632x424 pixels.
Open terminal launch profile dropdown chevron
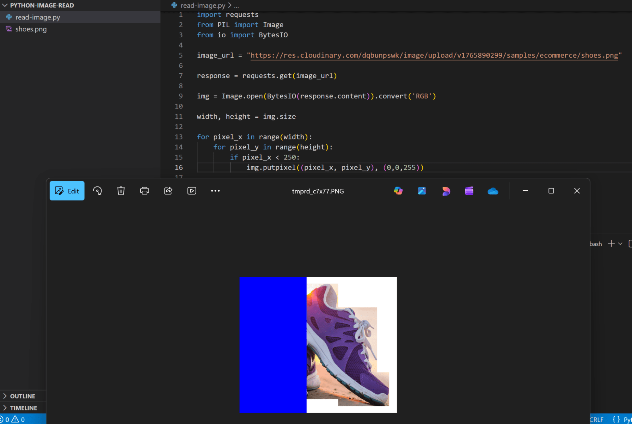[x=620, y=244]
